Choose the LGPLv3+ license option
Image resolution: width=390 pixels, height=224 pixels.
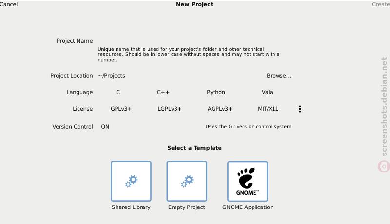pyautogui.click(x=170, y=109)
